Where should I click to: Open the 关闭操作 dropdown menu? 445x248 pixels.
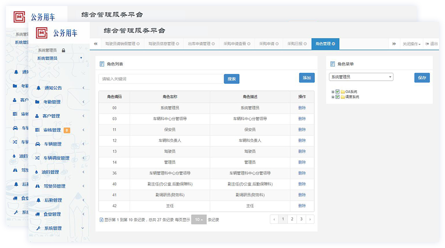pos(411,44)
